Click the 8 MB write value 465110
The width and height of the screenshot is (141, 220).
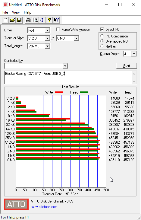(114, 160)
